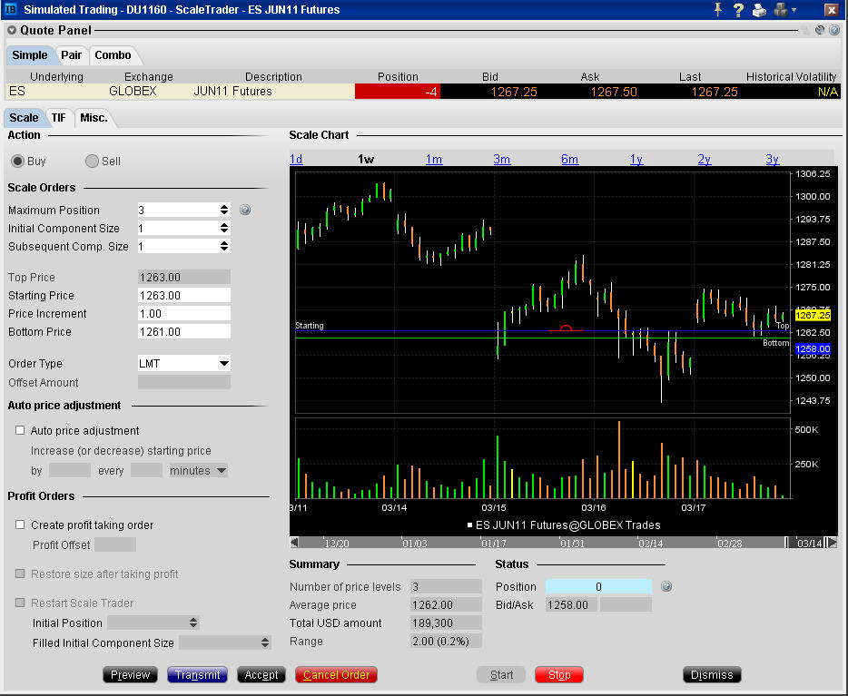Image resolution: width=848 pixels, height=696 pixels.
Task: Click the pushpin icon in title bar
Action: [718, 10]
